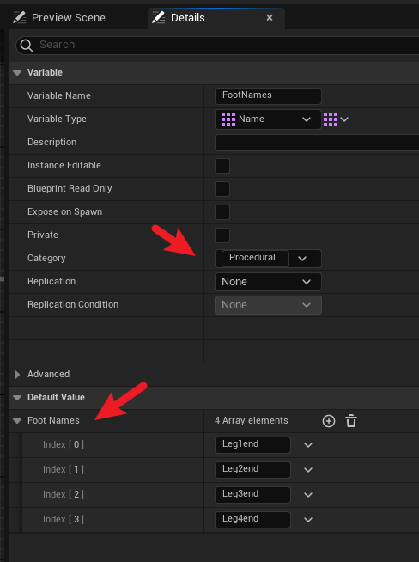
Task: Open options chevron for Index 3 element
Action: point(308,520)
